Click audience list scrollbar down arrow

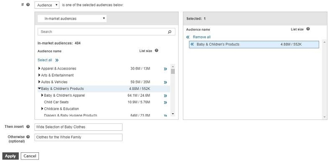173,114
